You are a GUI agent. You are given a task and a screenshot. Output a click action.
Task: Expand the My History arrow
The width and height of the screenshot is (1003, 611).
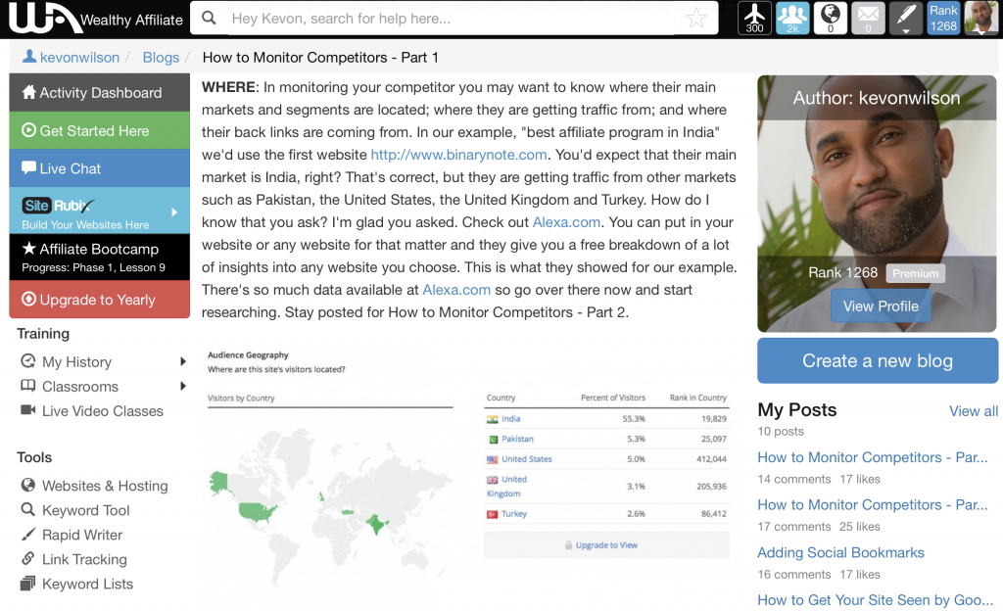(183, 361)
